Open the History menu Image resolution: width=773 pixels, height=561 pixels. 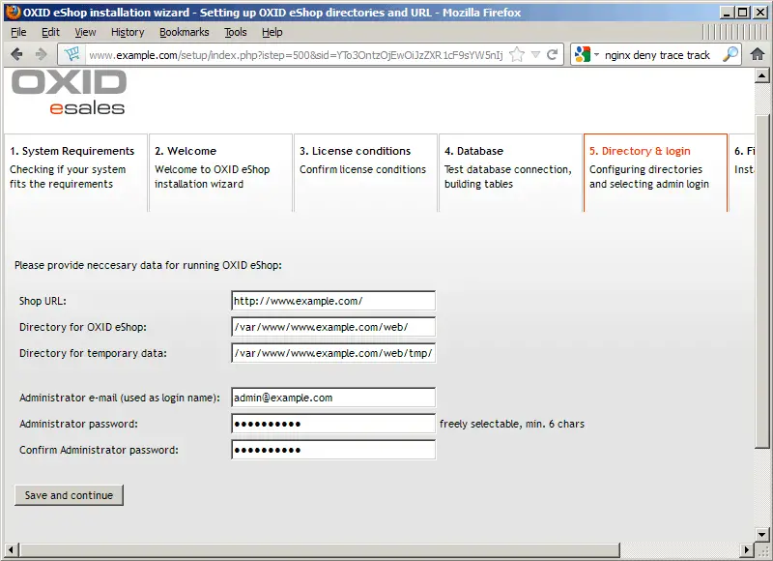(128, 33)
